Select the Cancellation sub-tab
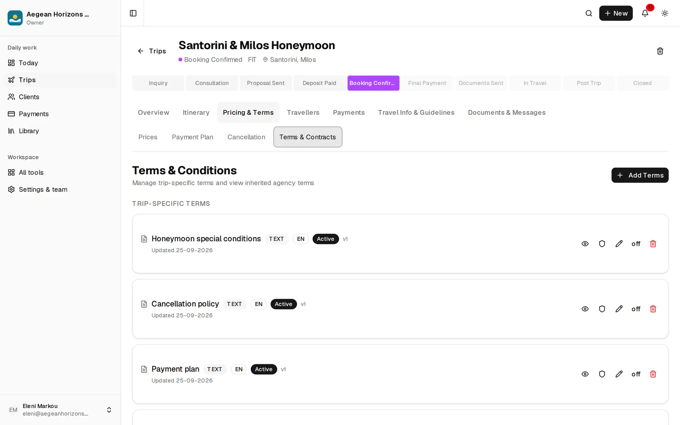This screenshot has height=425, width=680. 246,137
